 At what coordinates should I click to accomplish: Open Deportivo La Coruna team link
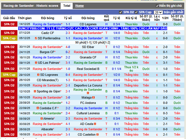click(88, 85)
